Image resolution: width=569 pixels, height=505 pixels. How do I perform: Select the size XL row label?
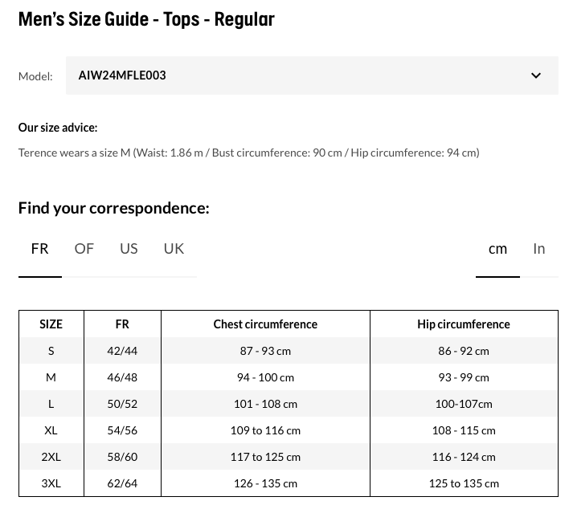[51, 430]
